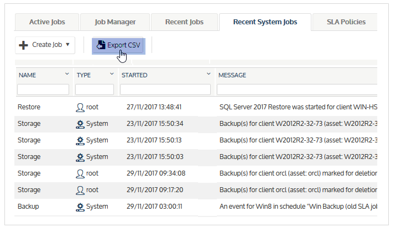Focus the MESSAGE filter input field
The image size is (406, 238).
tap(297, 89)
